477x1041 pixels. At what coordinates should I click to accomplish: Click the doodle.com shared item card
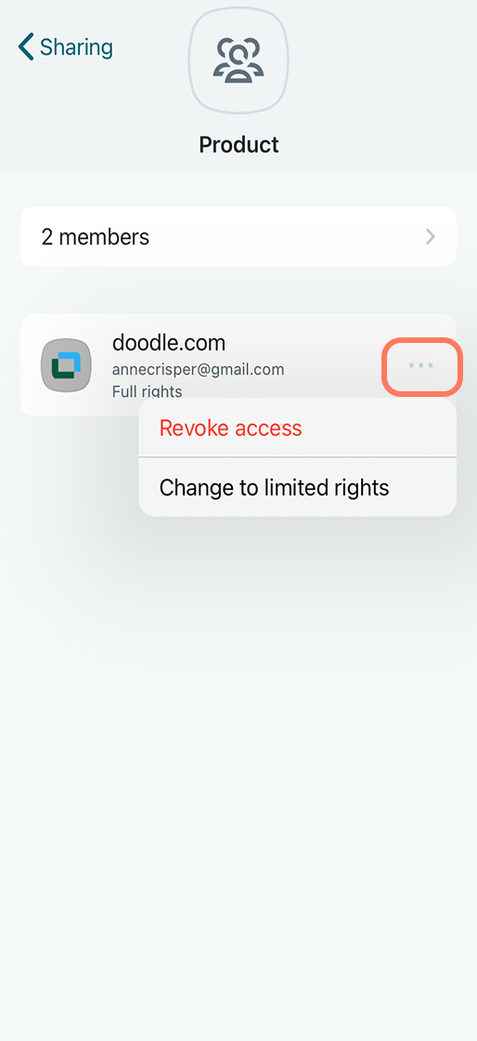pos(238,365)
